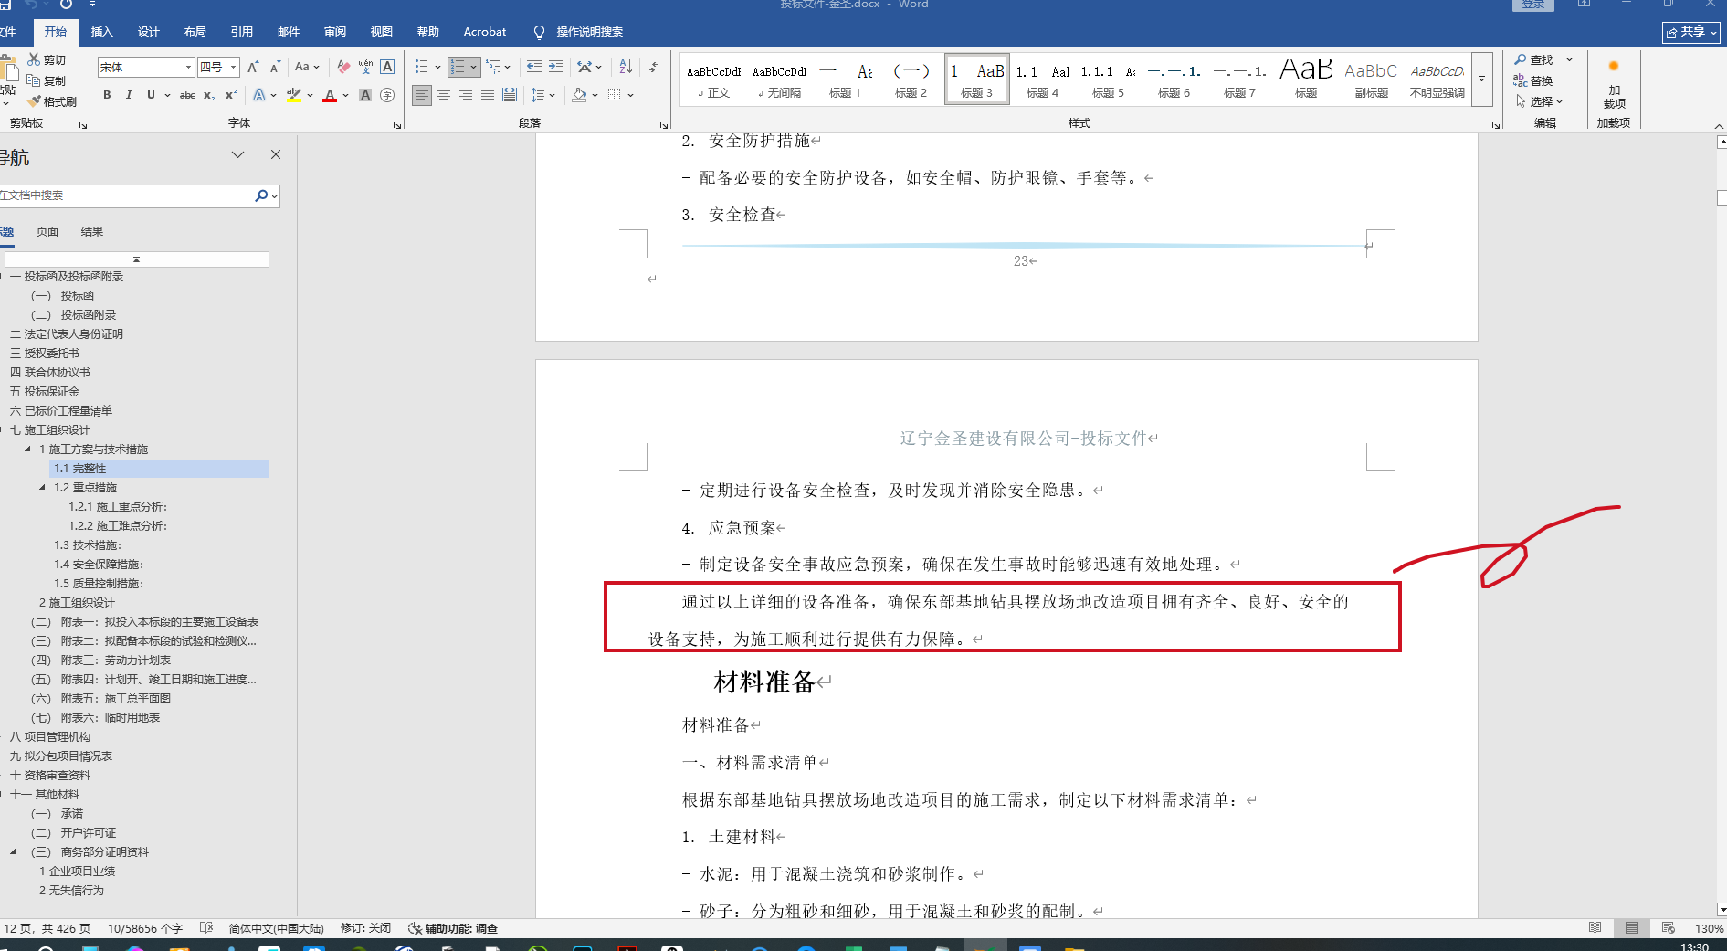Open Find (查找) in the editing group
The image size is (1727, 951).
point(1534,59)
